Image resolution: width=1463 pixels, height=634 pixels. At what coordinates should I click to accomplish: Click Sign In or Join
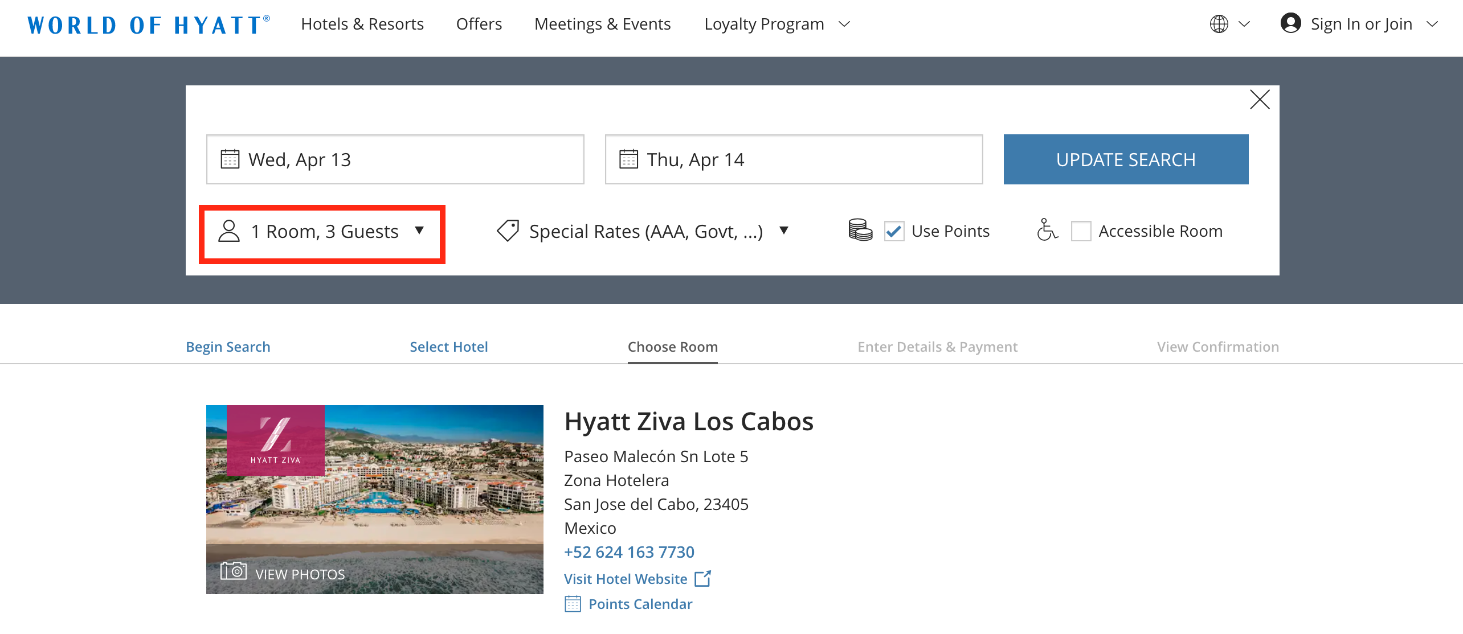coord(1362,24)
